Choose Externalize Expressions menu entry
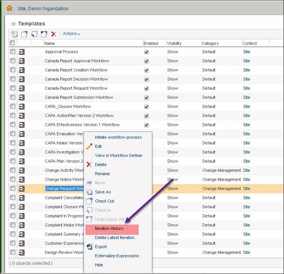Screen dimensions: 284x274 (117, 256)
